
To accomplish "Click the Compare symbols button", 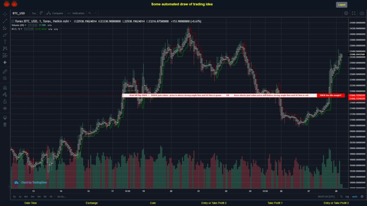I will pyautogui.click(x=55, y=13).
